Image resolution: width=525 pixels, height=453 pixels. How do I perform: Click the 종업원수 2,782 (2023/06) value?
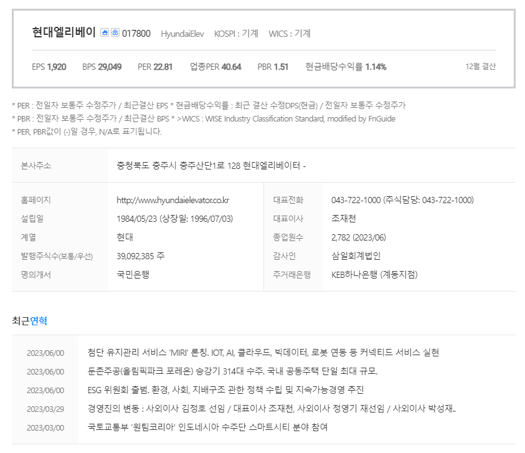[359, 237]
